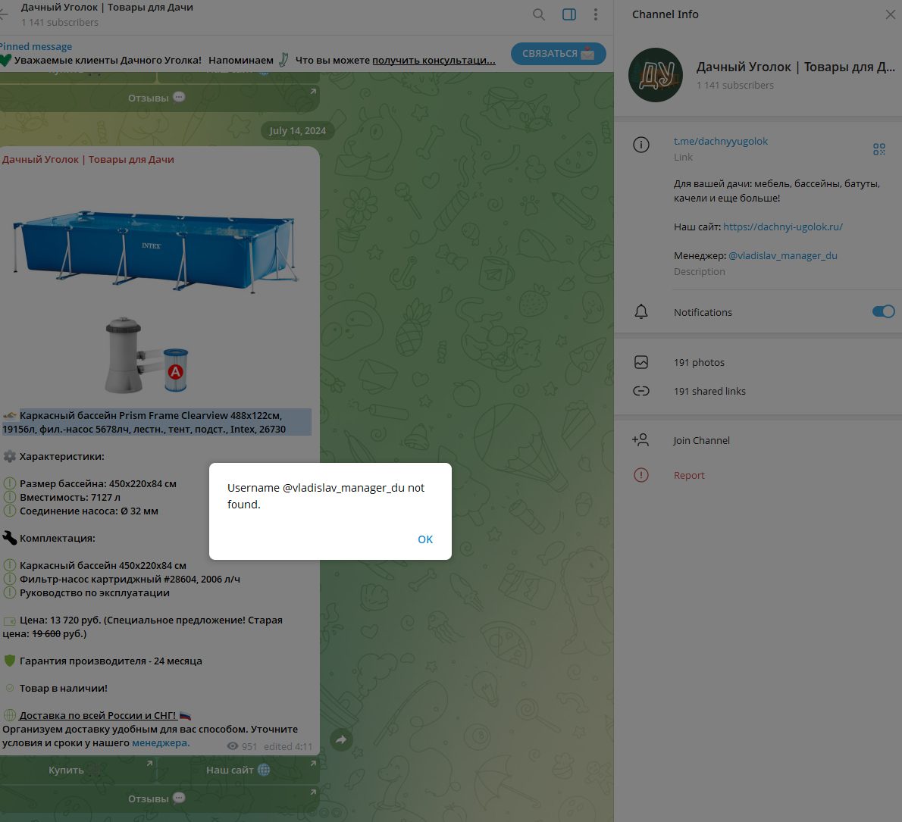Close the Channel Info panel

[x=890, y=14]
